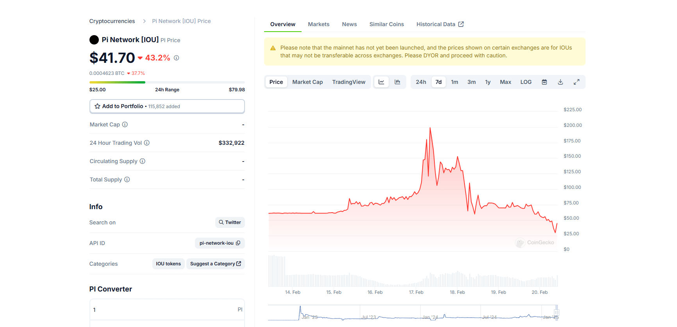Set chart range to 24h
The image size is (677, 327).
pyautogui.click(x=421, y=82)
